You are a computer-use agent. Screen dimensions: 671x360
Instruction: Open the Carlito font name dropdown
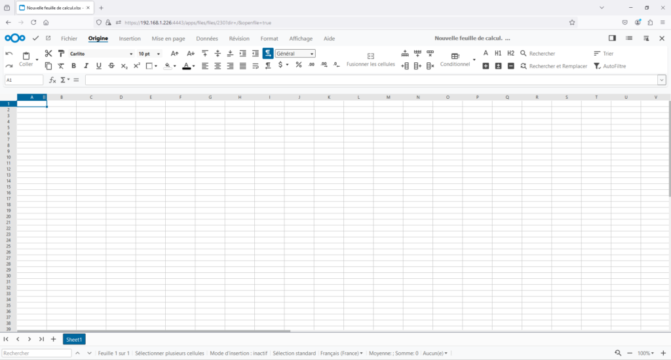tap(131, 54)
